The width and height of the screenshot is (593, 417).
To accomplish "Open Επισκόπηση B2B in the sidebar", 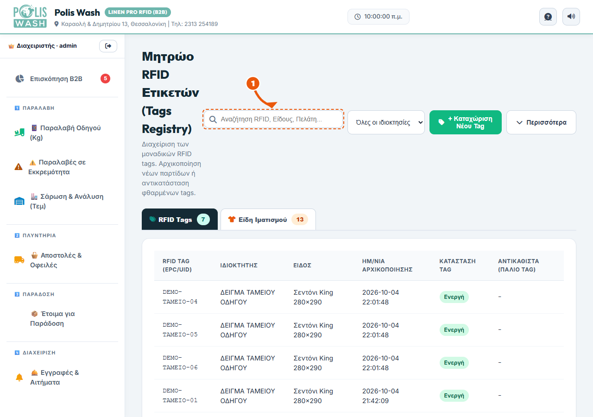I will [63, 79].
